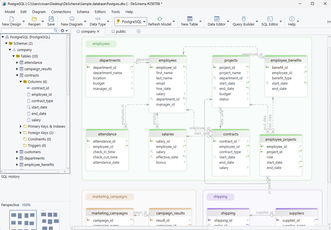
Task: Click the employee_projects table header
Action: coord(281,139)
